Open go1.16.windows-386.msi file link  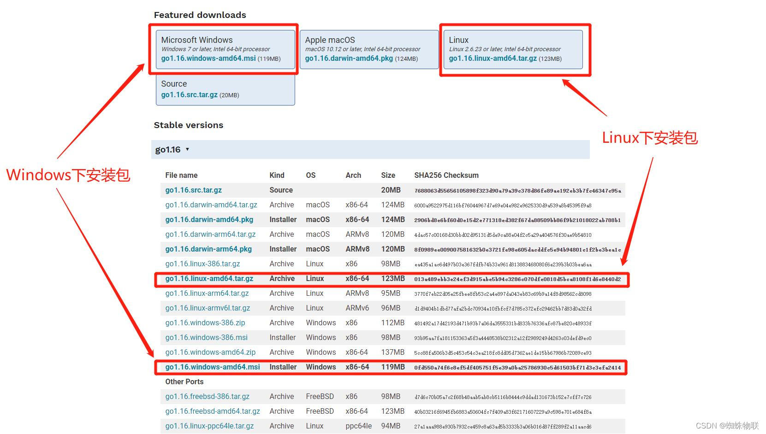pos(207,337)
